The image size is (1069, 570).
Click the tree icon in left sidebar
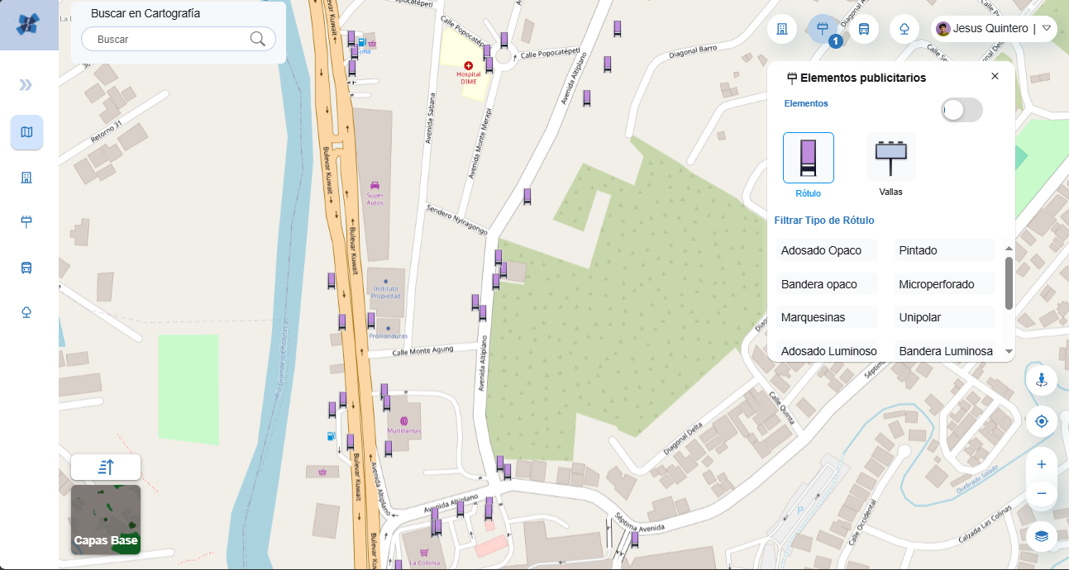coord(26,311)
